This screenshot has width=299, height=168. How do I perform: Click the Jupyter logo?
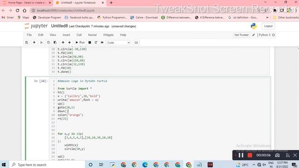point(36,26)
